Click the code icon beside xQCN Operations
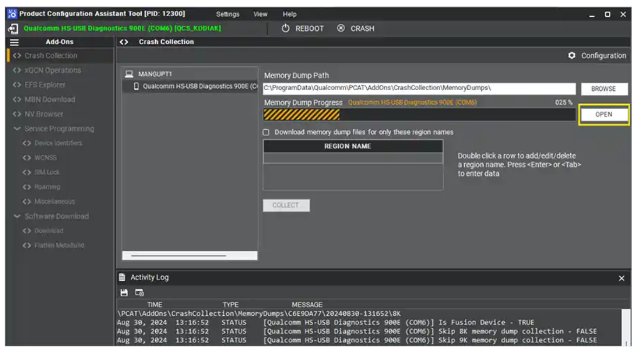639x352 pixels. 17,70
